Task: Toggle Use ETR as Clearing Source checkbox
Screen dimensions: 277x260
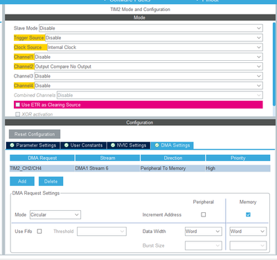Action: click(x=18, y=104)
